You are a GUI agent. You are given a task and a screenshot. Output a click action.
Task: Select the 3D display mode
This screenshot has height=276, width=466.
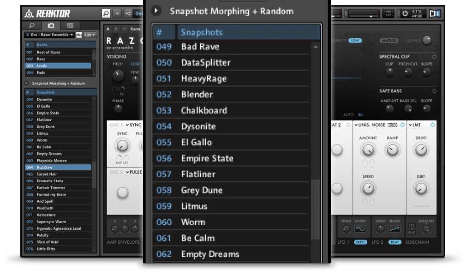pyautogui.click(x=360, y=115)
